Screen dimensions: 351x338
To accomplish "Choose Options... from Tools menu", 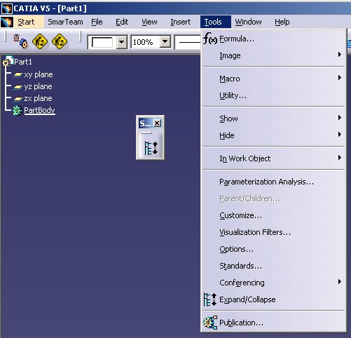I will (x=236, y=249).
